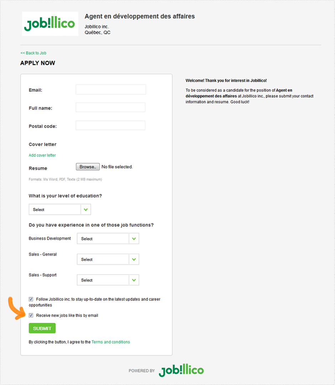Click the Sales - General green chevron arrow

(x=134, y=259)
